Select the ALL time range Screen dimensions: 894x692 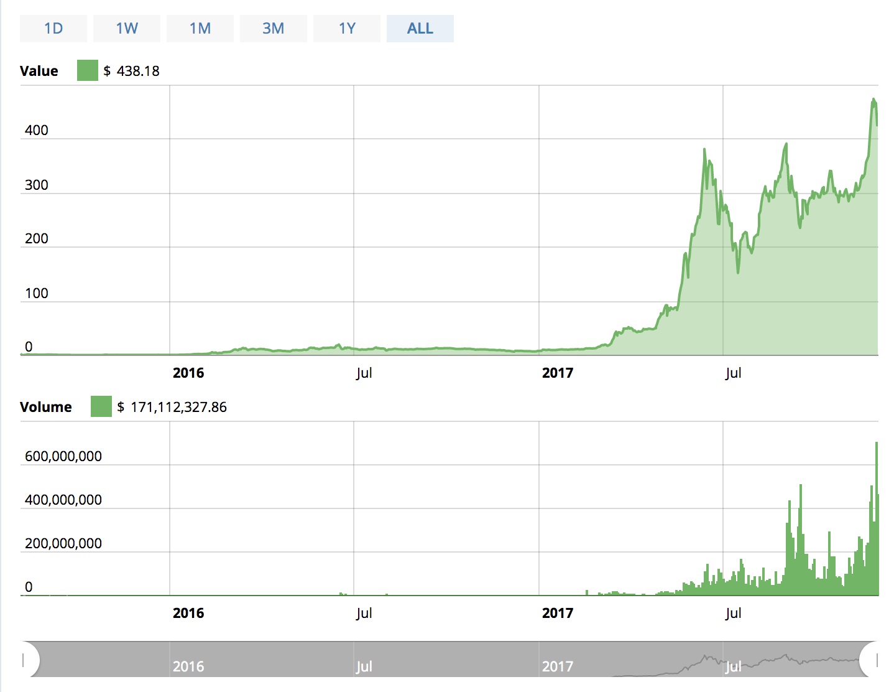point(420,29)
